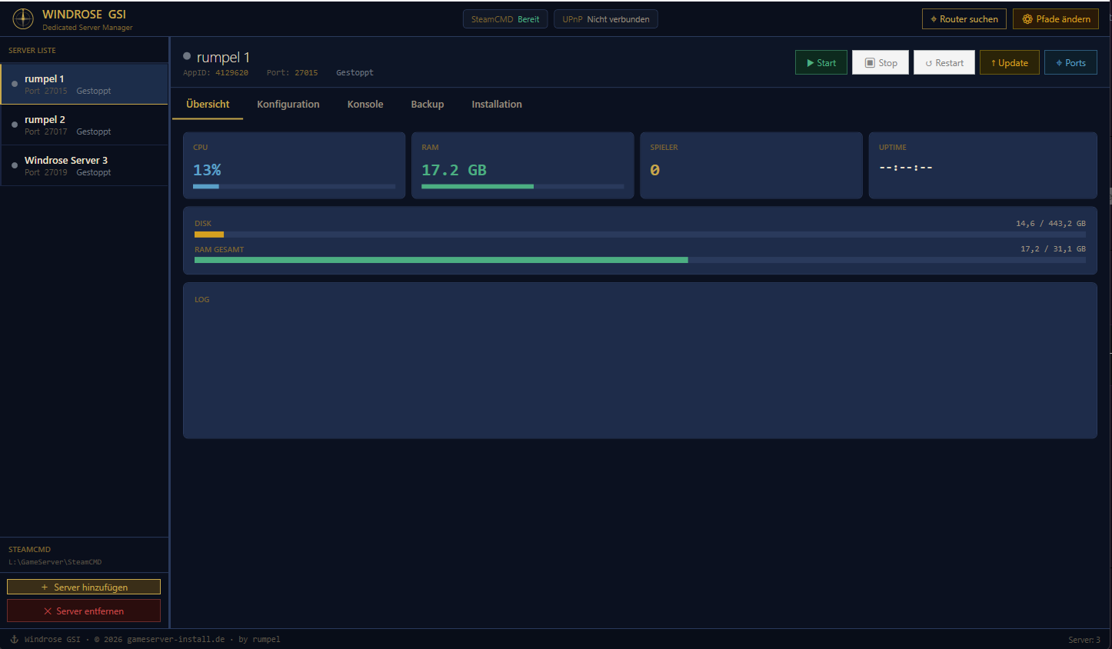Click the SERVER LISTE heading
This screenshot has width=1112, height=649.
point(32,51)
